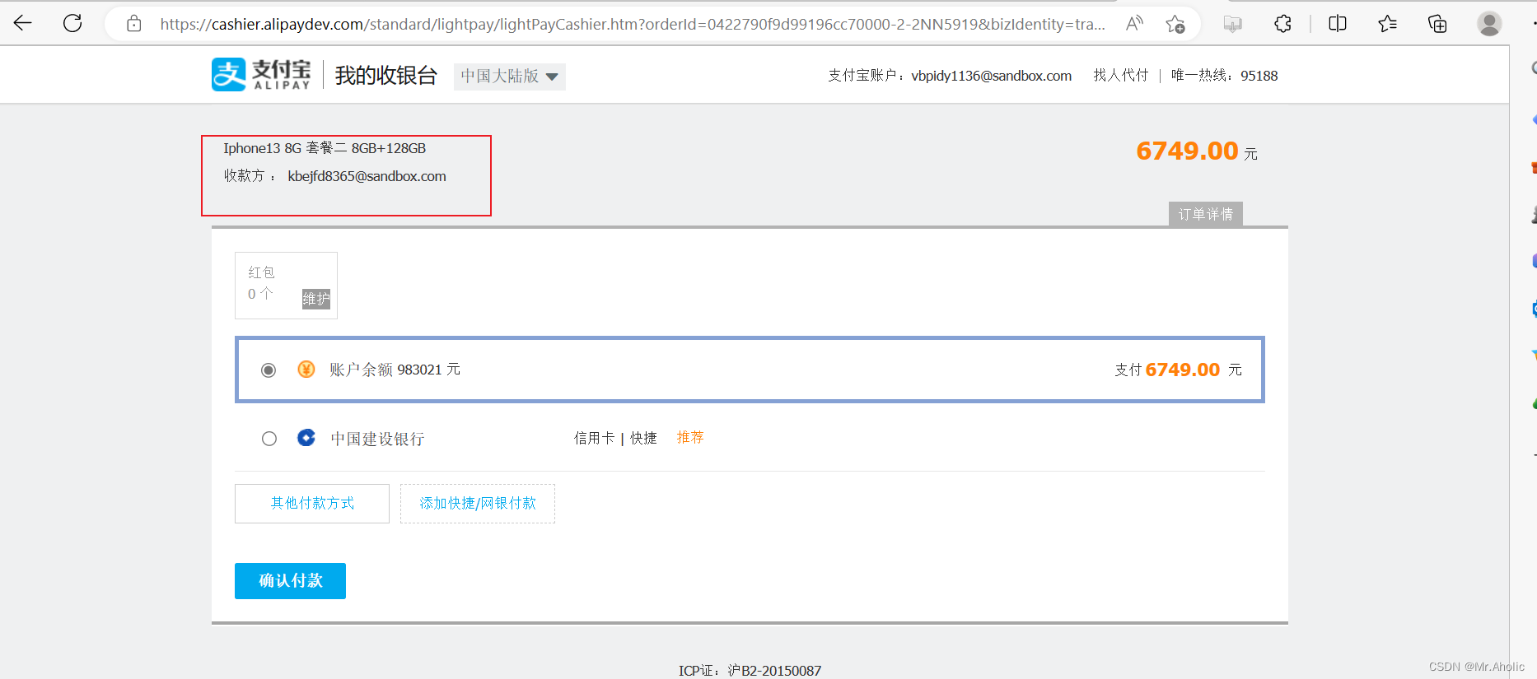Screen dimensions: 1537x679
Task: Open the Read aloud icon in address bar
Action: point(1134,24)
